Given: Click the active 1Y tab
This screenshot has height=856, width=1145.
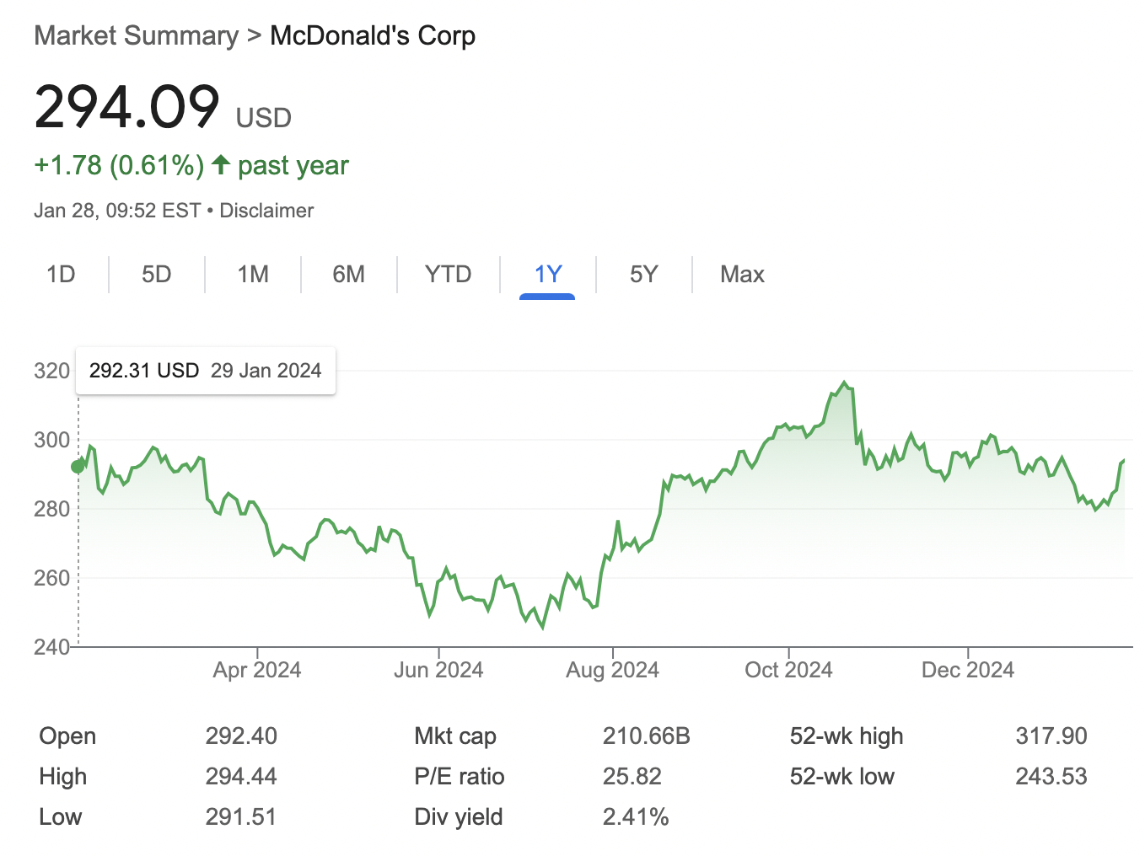Looking at the screenshot, I should 547,275.
